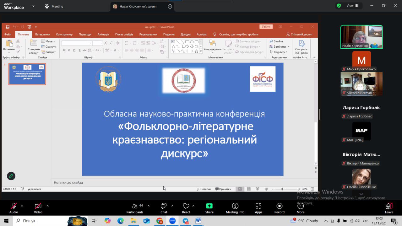Expand audio options arrow next to Audio
The image size is (402, 226).
[x=22, y=206]
